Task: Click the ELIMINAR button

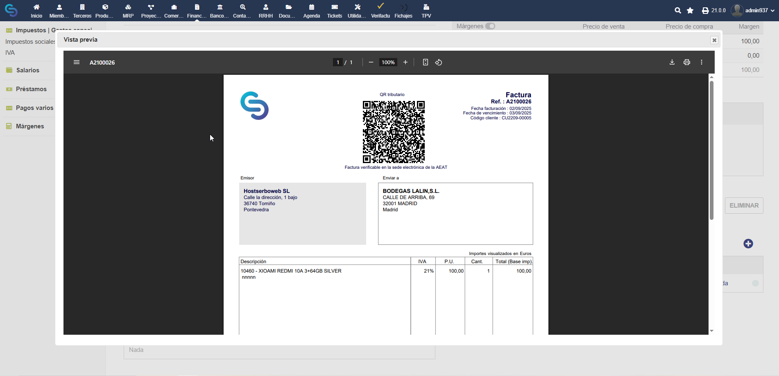Action: [x=744, y=206]
